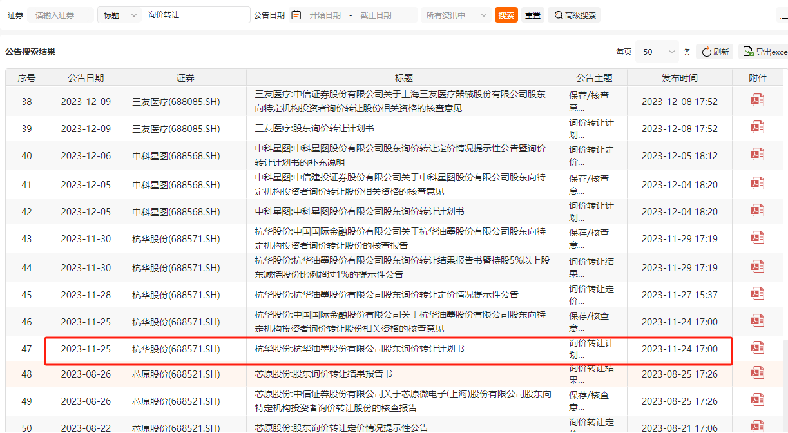Expand the 标题 search-field dropdown
This screenshot has width=788, height=433.
point(120,15)
